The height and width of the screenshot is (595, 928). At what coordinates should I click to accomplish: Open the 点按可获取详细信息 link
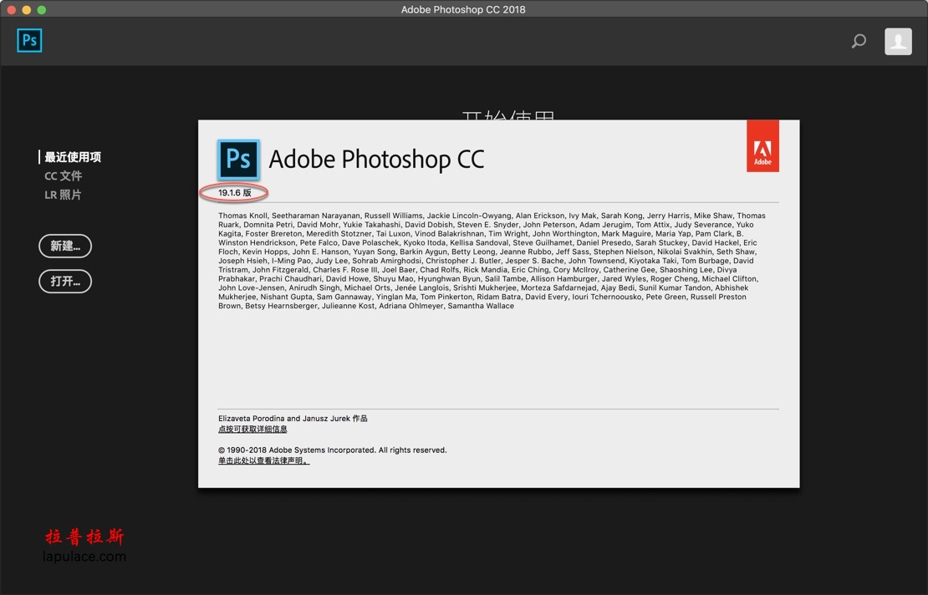[x=252, y=429]
